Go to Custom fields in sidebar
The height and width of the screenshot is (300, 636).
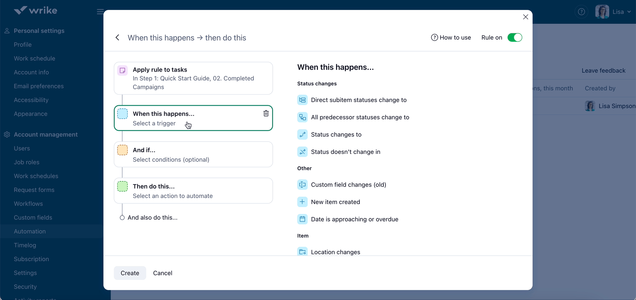[33, 217]
